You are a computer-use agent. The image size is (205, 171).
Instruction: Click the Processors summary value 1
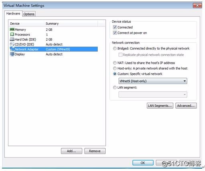(47, 34)
